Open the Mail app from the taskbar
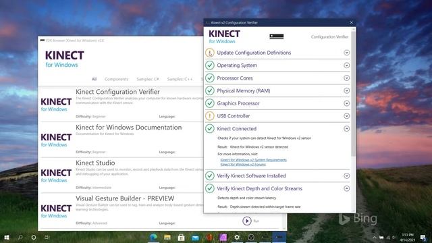This screenshot has height=243, width=432. (195, 237)
